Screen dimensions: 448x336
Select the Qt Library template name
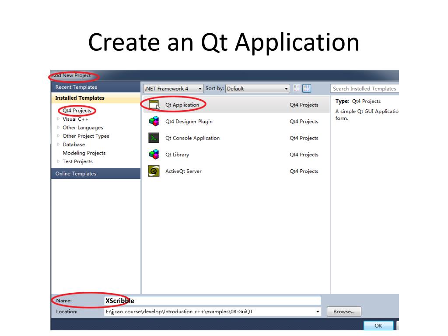[x=177, y=154]
